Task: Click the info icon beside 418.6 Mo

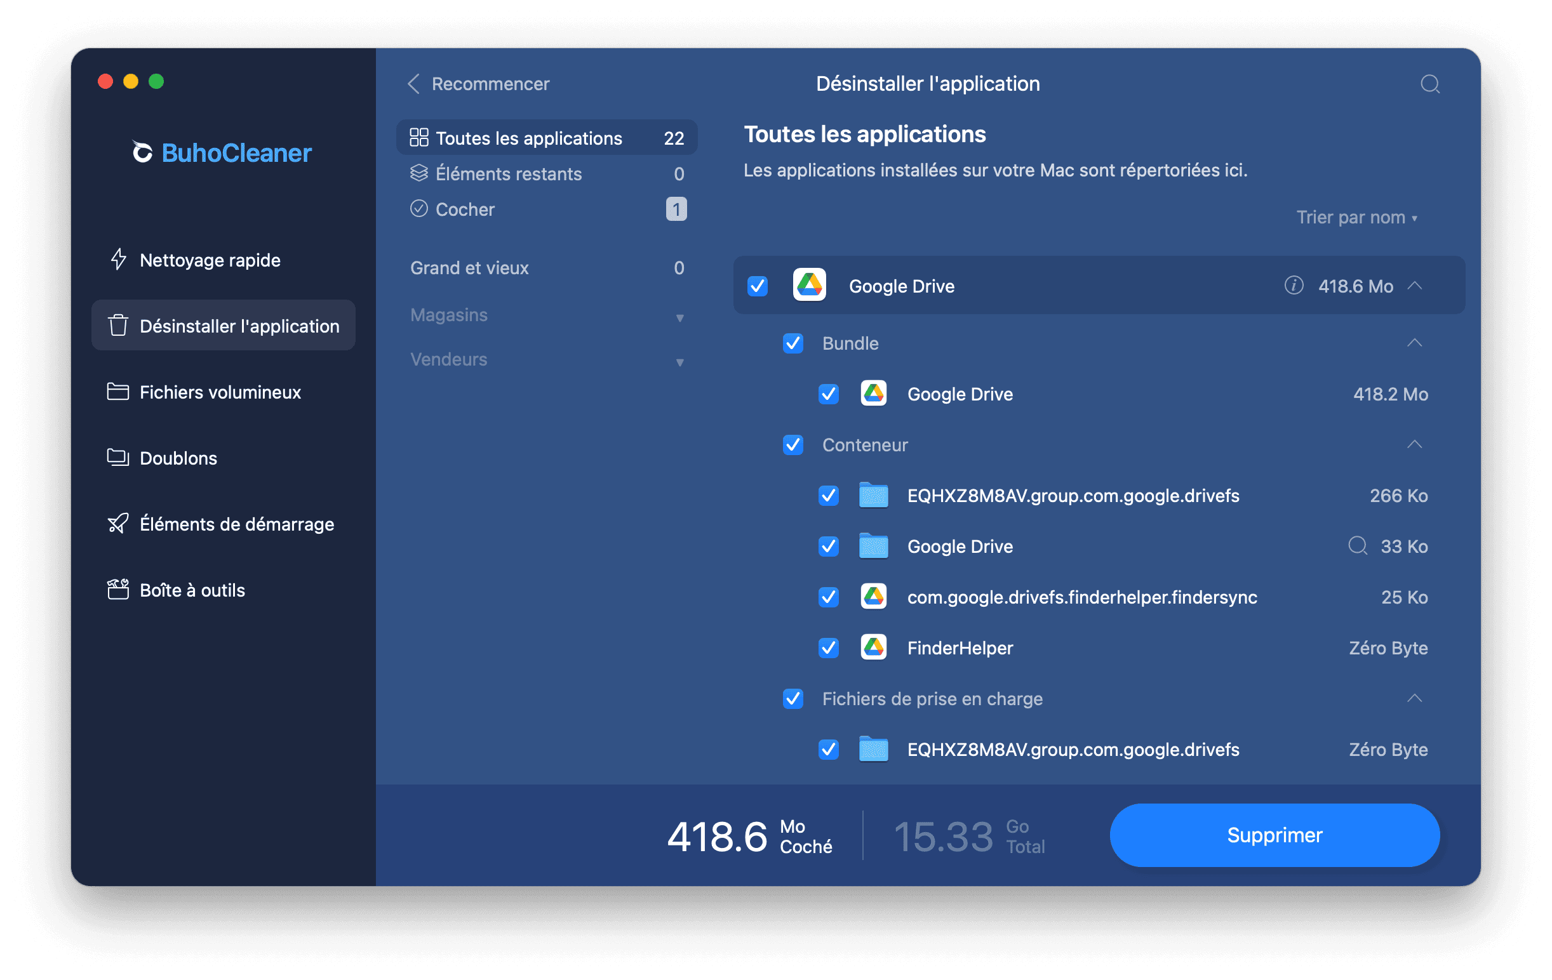Action: (x=1294, y=286)
